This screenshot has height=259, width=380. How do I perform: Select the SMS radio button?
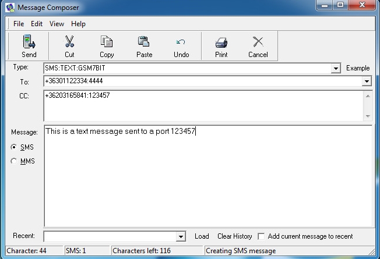coord(15,147)
